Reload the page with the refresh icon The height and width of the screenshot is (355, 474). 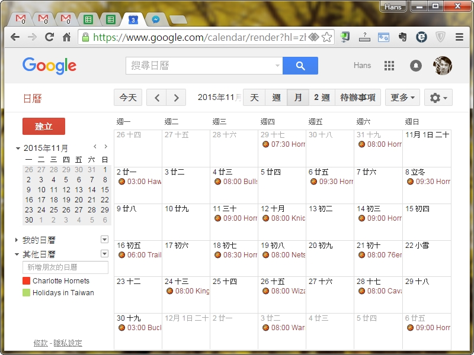pyautogui.click(x=49, y=37)
